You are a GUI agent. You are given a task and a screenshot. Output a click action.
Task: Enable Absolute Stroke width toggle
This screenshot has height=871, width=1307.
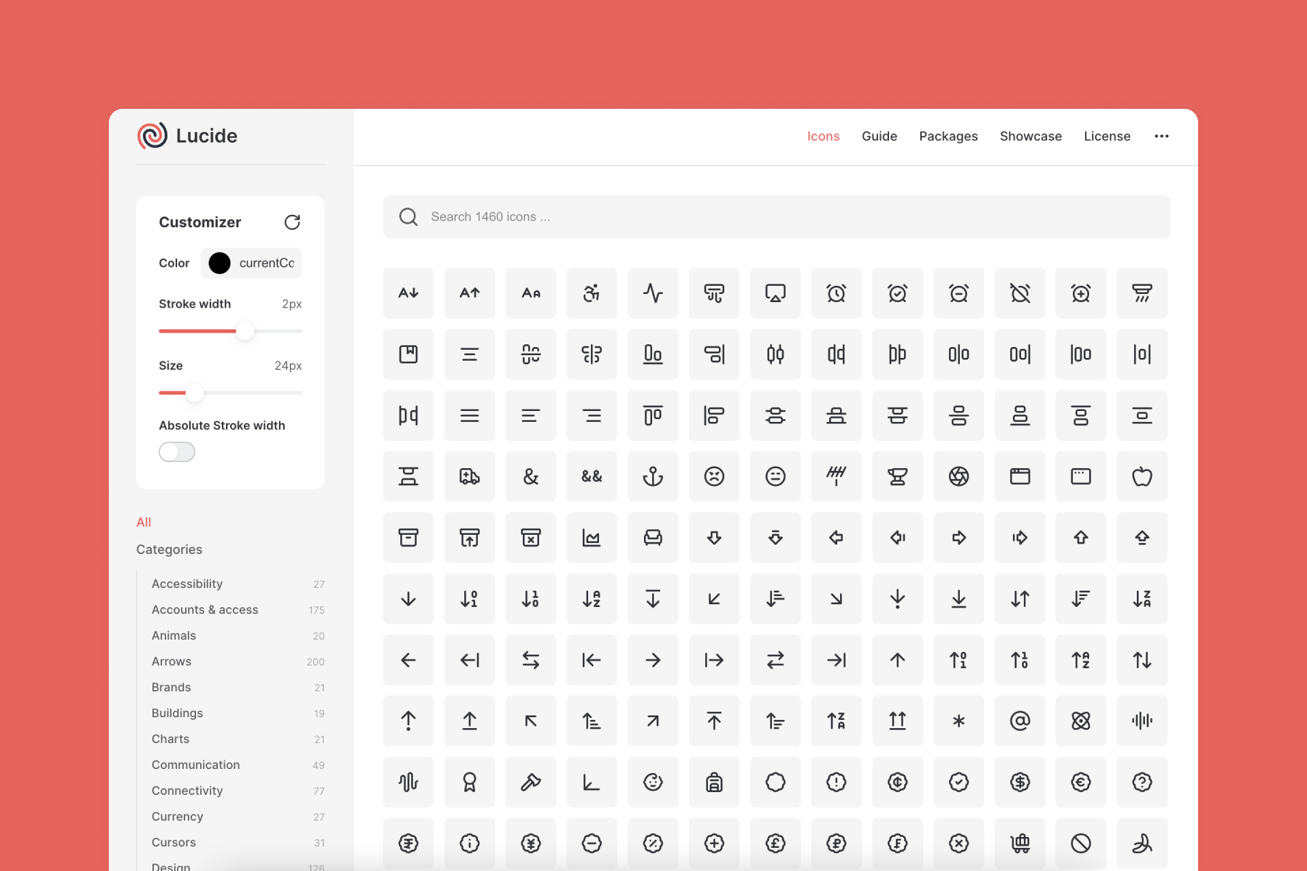point(177,451)
